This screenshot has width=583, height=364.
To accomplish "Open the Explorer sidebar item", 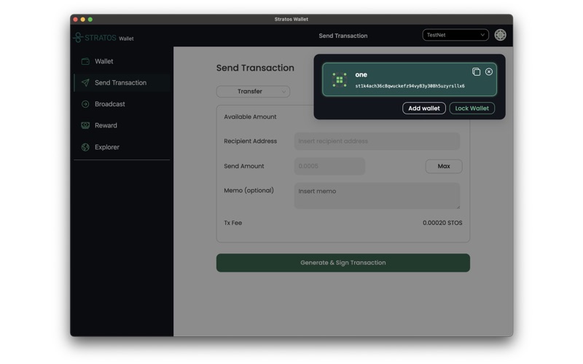I will click(x=122, y=147).
